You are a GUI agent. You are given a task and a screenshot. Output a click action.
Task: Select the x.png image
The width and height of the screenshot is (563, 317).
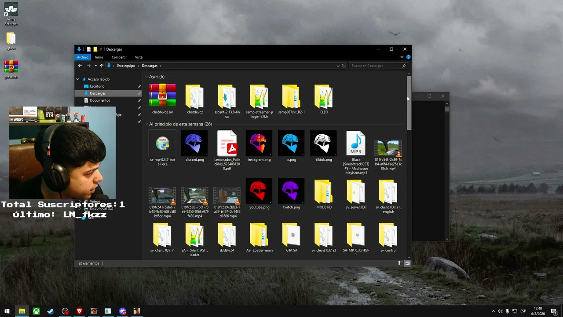291,146
